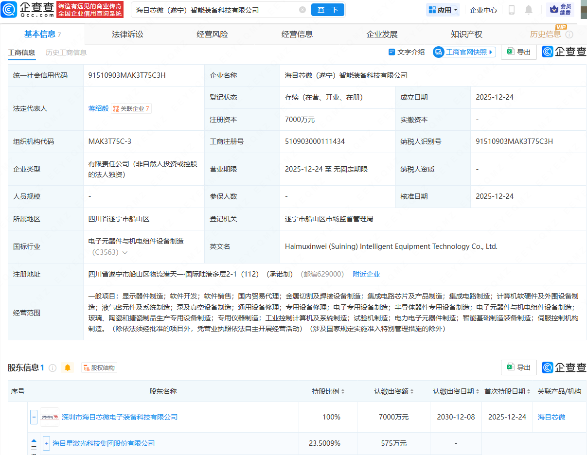Click the 查一下 search button
The image size is (587, 455).
327,10
